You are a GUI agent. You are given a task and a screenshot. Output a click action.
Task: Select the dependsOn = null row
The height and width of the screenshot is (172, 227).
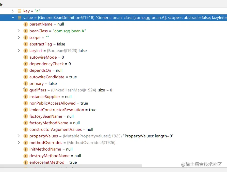click(x=46, y=70)
